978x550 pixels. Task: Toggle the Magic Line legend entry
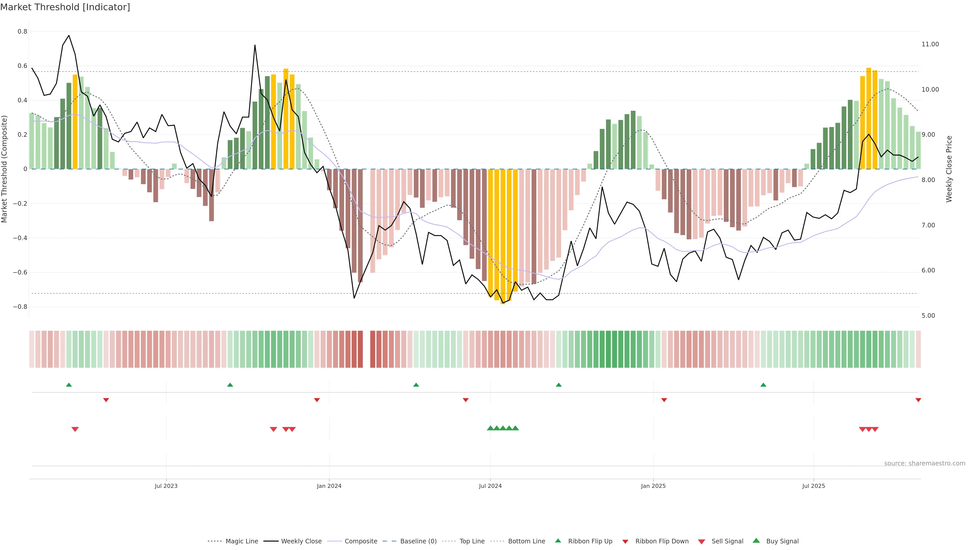241,541
